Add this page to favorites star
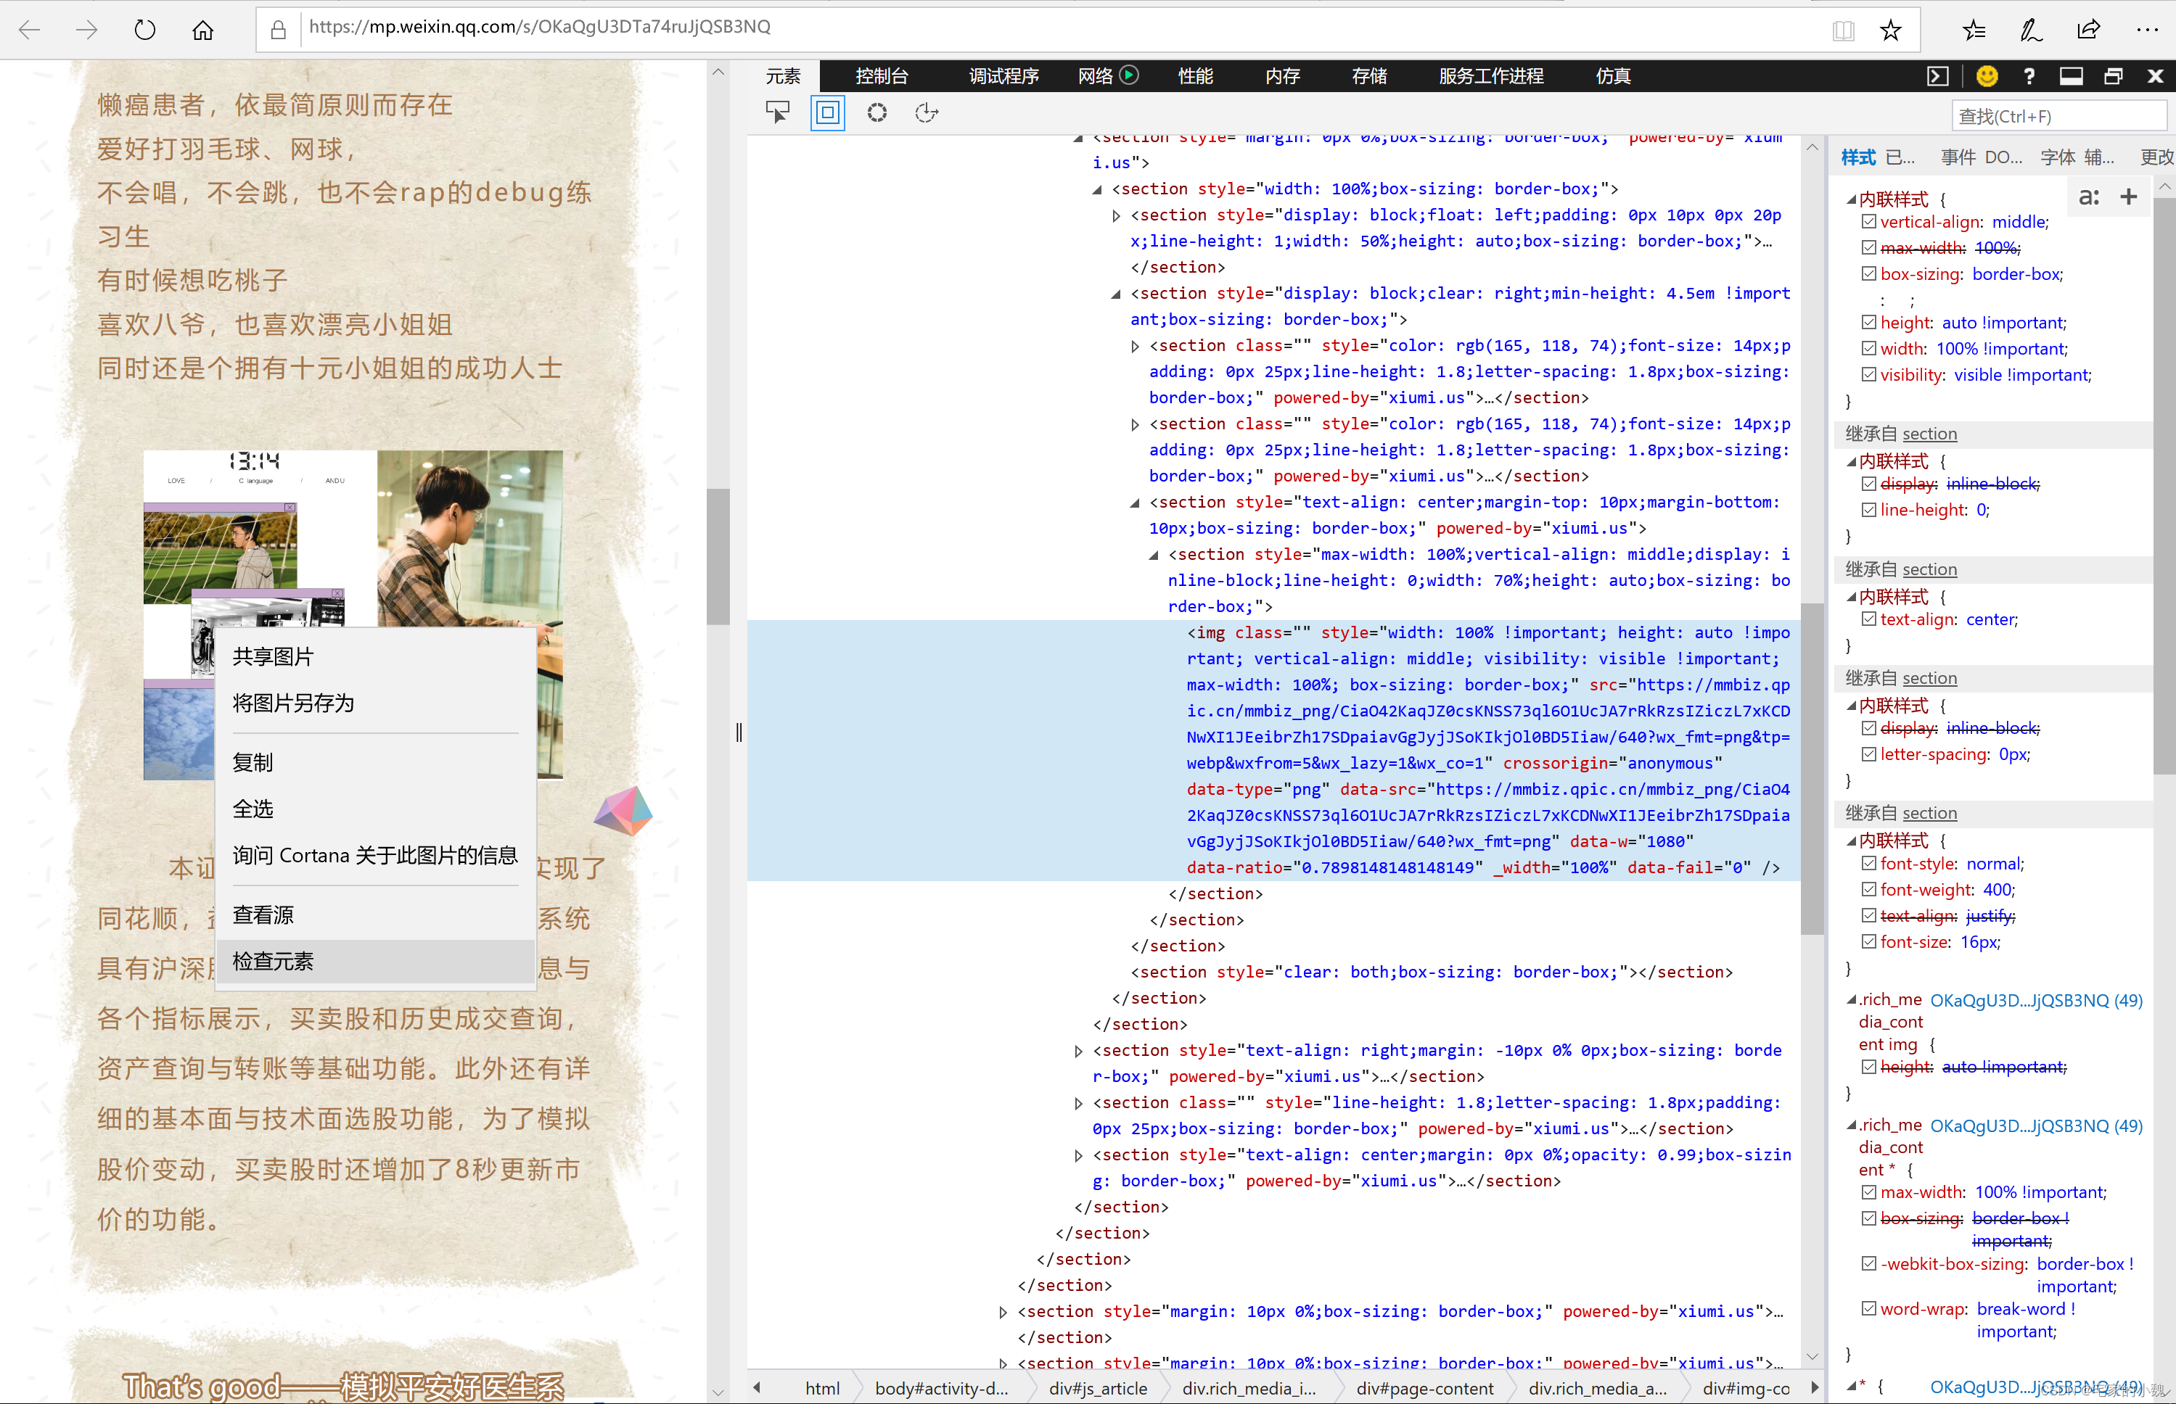 (x=1891, y=30)
